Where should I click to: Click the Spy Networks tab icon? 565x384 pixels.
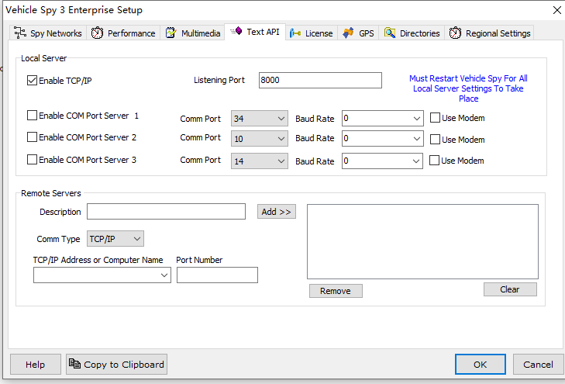20,33
